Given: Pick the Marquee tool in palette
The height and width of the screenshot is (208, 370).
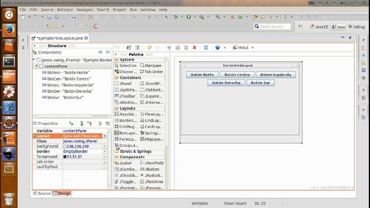Looking at the screenshot, I should (x=150, y=65).
